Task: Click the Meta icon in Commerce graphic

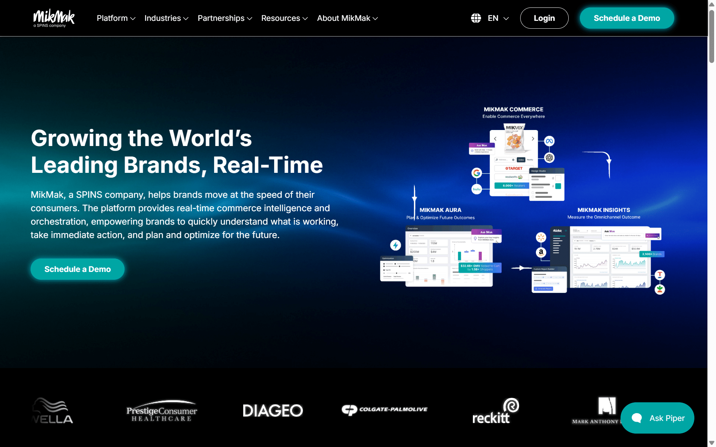Action: click(549, 141)
